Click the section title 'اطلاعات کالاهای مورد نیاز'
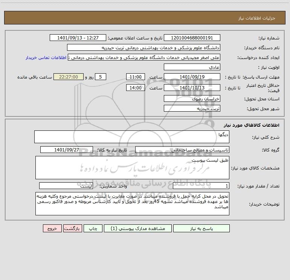The height and width of the screenshot is (280, 290). [252, 125]
